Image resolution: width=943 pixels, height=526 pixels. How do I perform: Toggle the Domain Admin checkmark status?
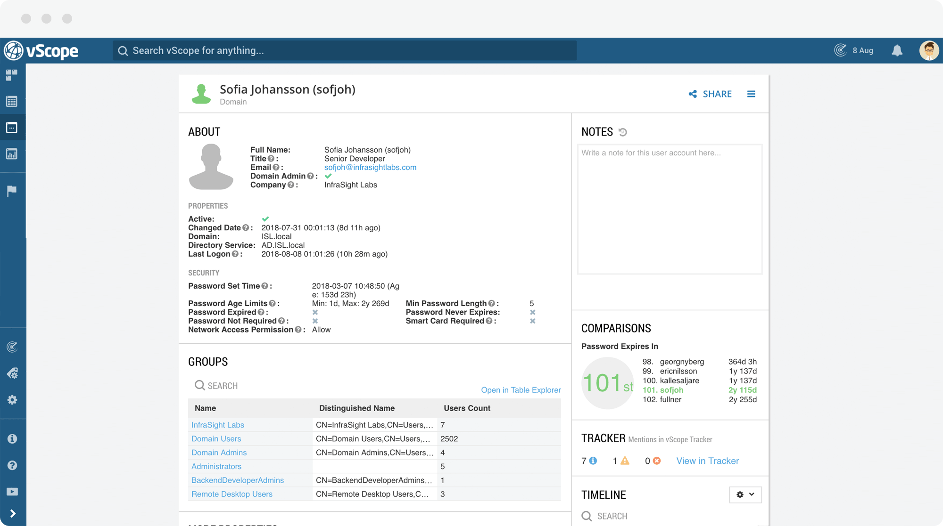[328, 176]
